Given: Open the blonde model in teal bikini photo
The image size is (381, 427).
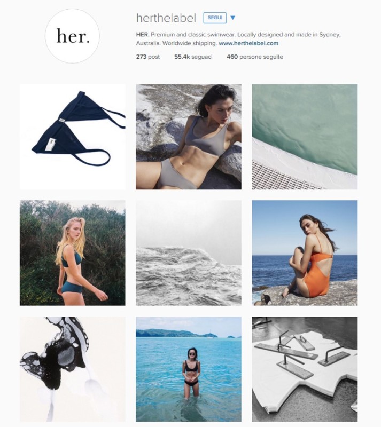Looking at the screenshot, I should [73, 252].
